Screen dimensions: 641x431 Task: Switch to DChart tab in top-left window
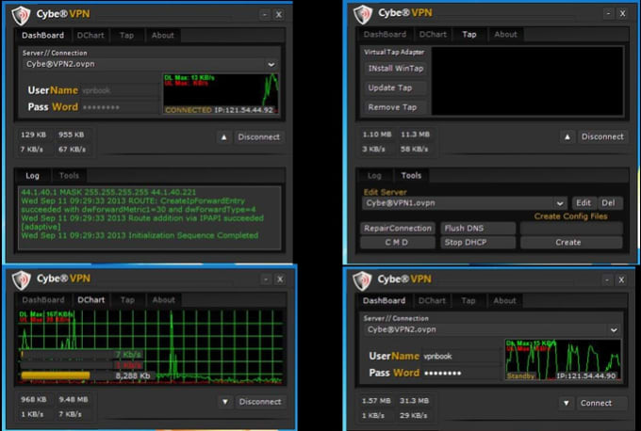90,36
